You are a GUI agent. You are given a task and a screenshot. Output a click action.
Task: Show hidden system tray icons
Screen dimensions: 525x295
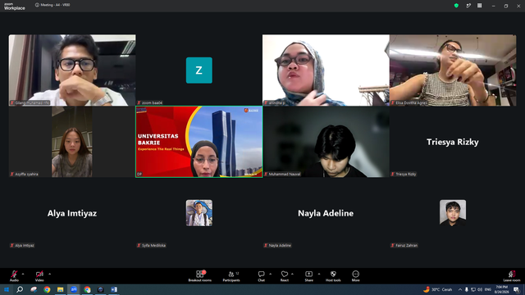[460, 289]
